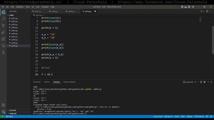Image resolution: width=214 pixels, height=120 pixels.
Task: Close the terminal panel
Action: point(211,82)
